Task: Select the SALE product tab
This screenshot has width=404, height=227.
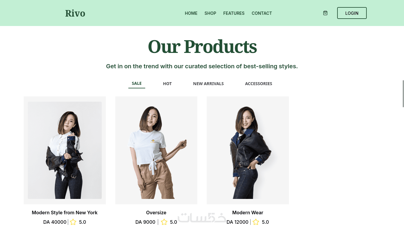Action: [x=137, y=84]
